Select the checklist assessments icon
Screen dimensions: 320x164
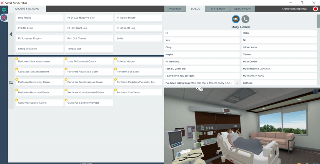click(11, 82)
